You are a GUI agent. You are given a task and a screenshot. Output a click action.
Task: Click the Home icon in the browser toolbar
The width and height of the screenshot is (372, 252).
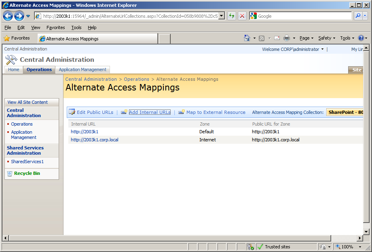click(x=247, y=38)
